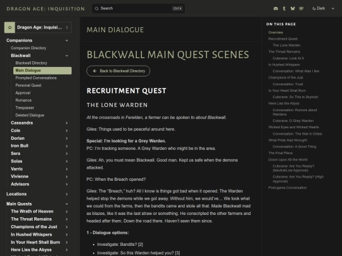Jump to Conversation: Trust
This screenshot has width=342, height=256.
(288, 84)
